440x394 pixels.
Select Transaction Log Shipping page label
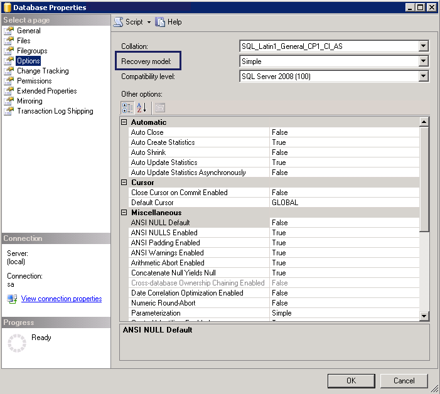point(55,111)
